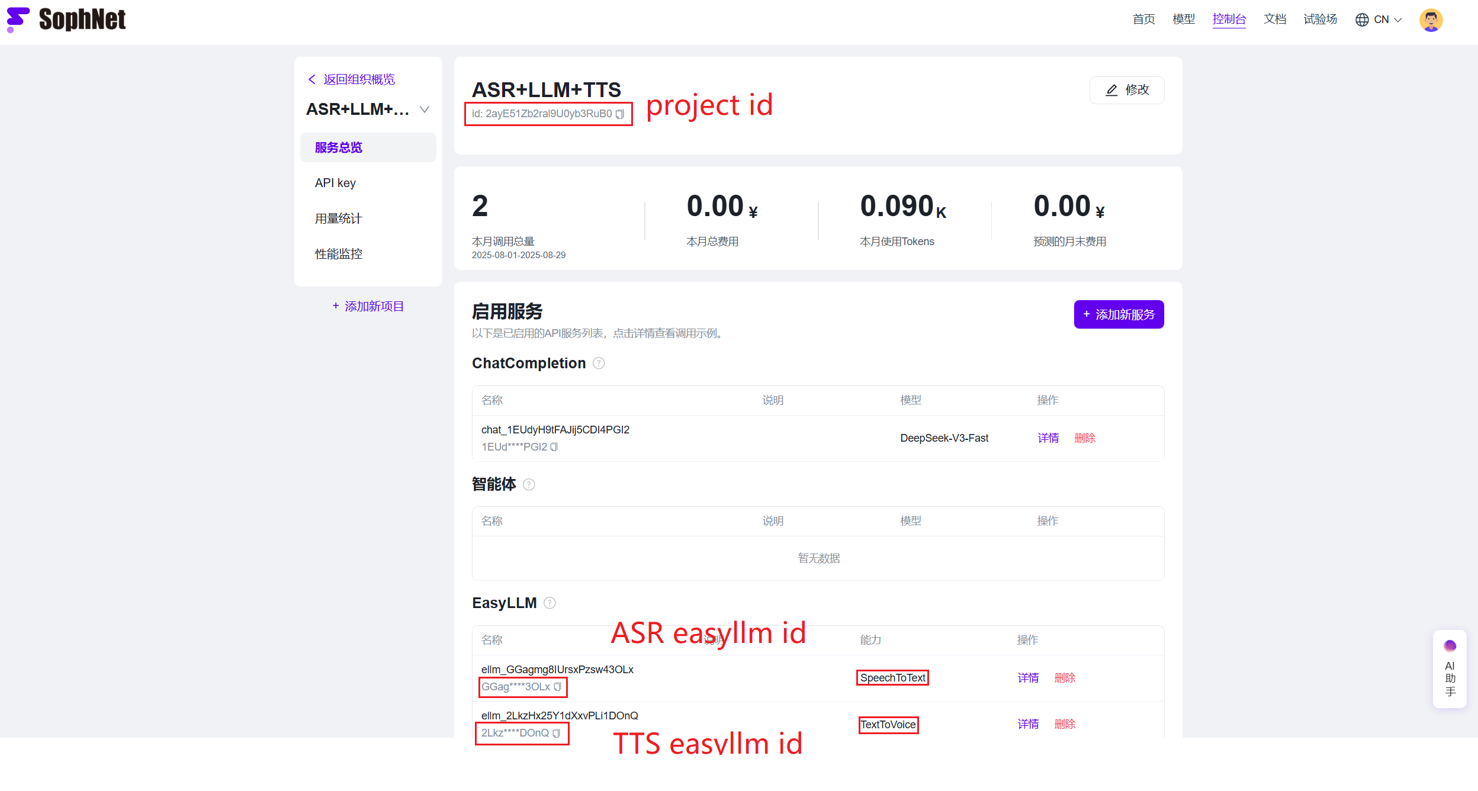Image resolution: width=1478 pixels, height=791 pixels.
Task: Open 详情 for DeepSeek-V3-Fast chat service
Action: [x=1048, y=438]
